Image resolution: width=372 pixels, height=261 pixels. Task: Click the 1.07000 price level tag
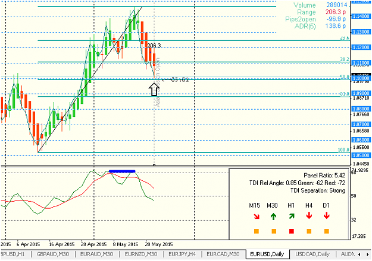(361, 125)
